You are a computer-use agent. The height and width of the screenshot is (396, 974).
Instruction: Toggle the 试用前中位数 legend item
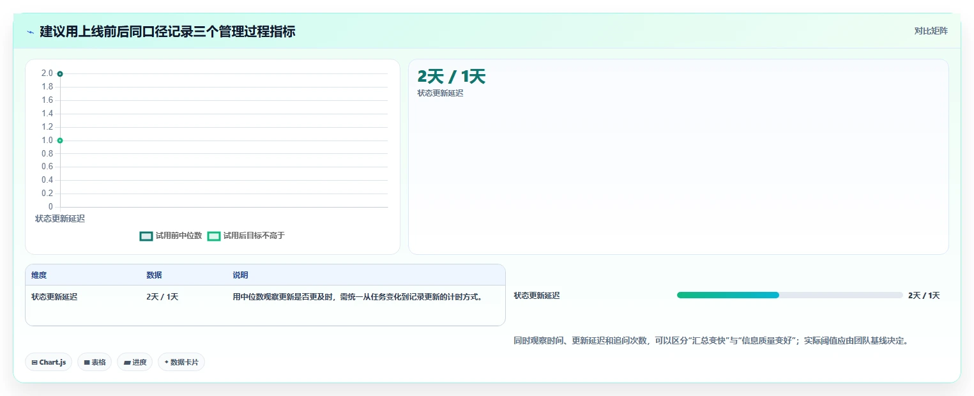(x=171, y=236)
